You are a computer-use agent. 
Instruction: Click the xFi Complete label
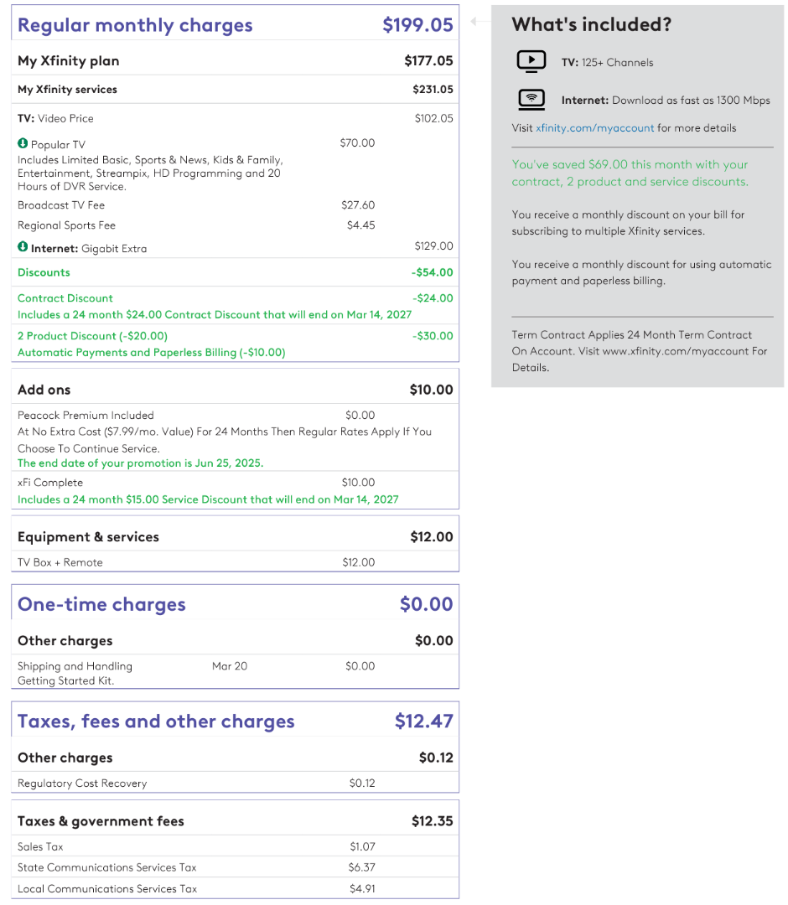coord(50,483)
